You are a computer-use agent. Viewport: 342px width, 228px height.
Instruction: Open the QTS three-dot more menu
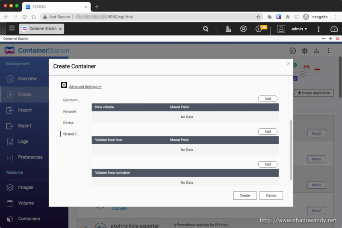point(318,29)
